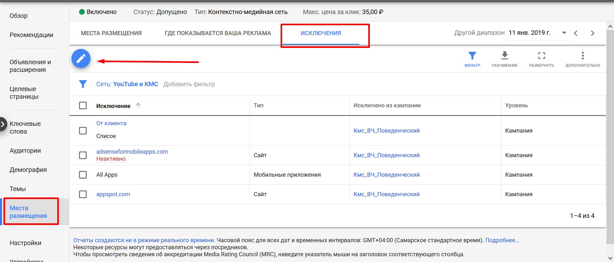This screenshot has width=614, height=262.
Task: Open campaign link in All Apps row
Action: pos(387,175)
